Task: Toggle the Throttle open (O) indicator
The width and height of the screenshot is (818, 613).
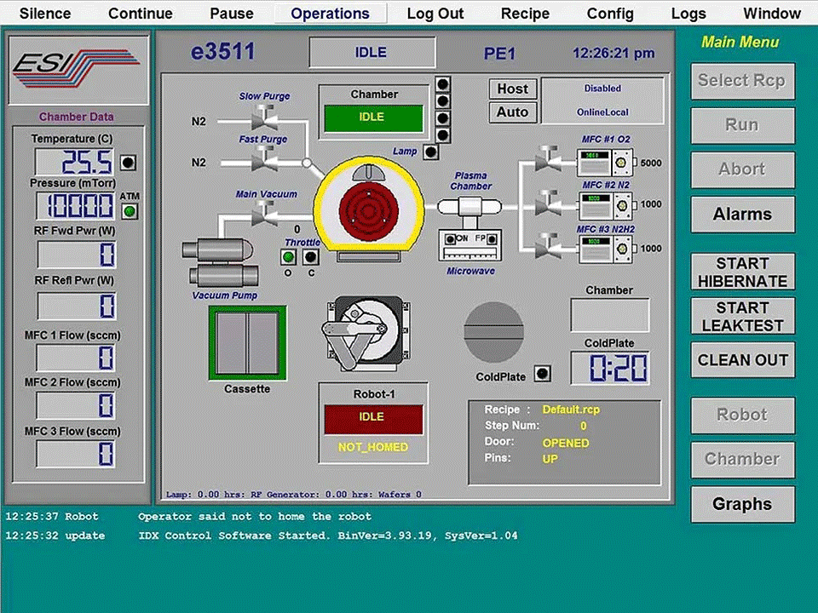Action: 290,257
